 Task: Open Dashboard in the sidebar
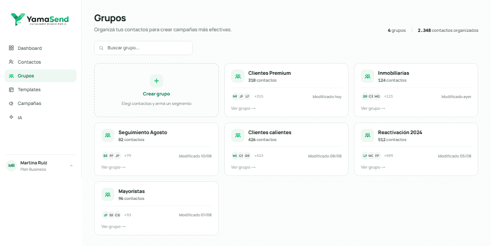click(x=40, y=48)
